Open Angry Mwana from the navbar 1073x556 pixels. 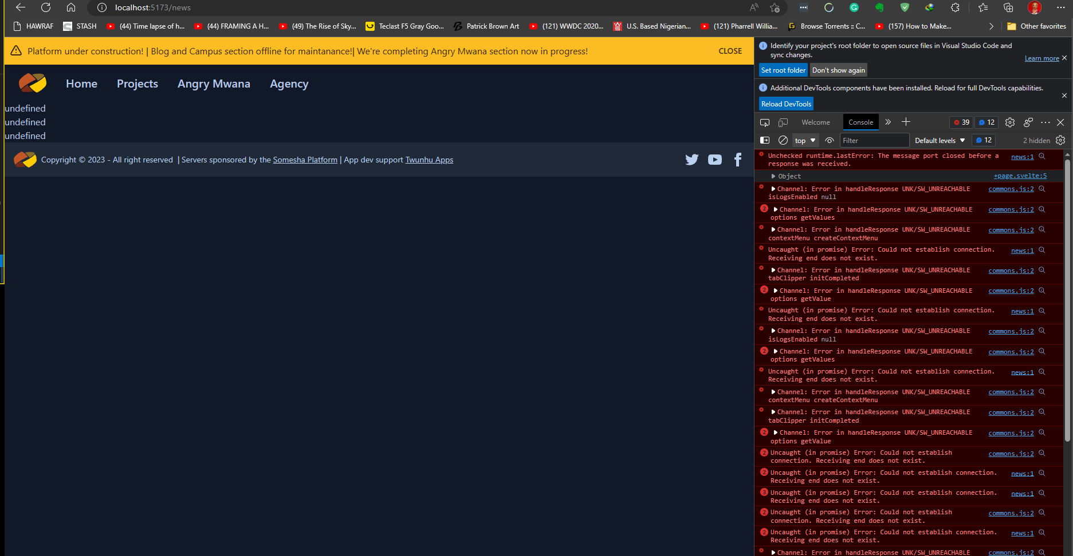point(214,84)
